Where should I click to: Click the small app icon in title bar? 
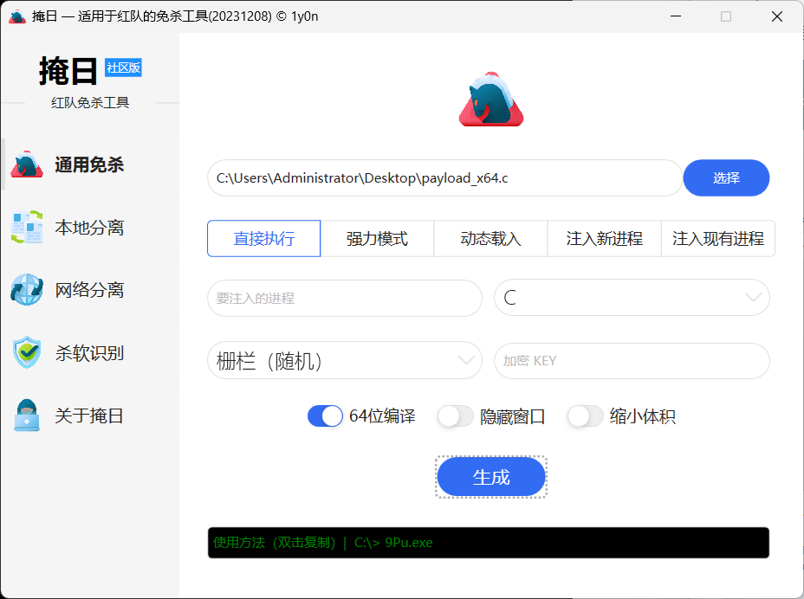click(16, 16)
